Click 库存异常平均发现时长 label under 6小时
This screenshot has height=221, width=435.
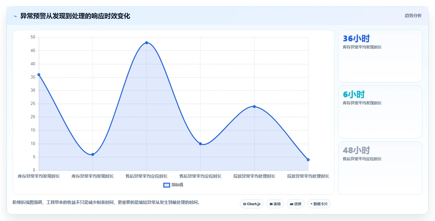362,103
